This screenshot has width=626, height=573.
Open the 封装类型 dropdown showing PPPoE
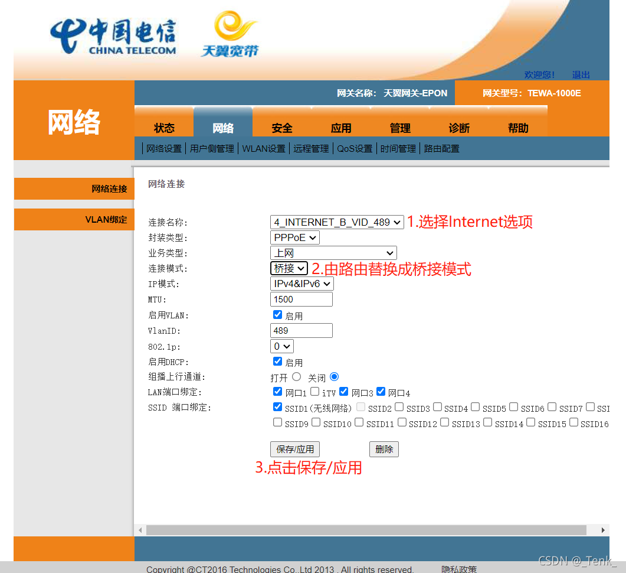(294, 237)
